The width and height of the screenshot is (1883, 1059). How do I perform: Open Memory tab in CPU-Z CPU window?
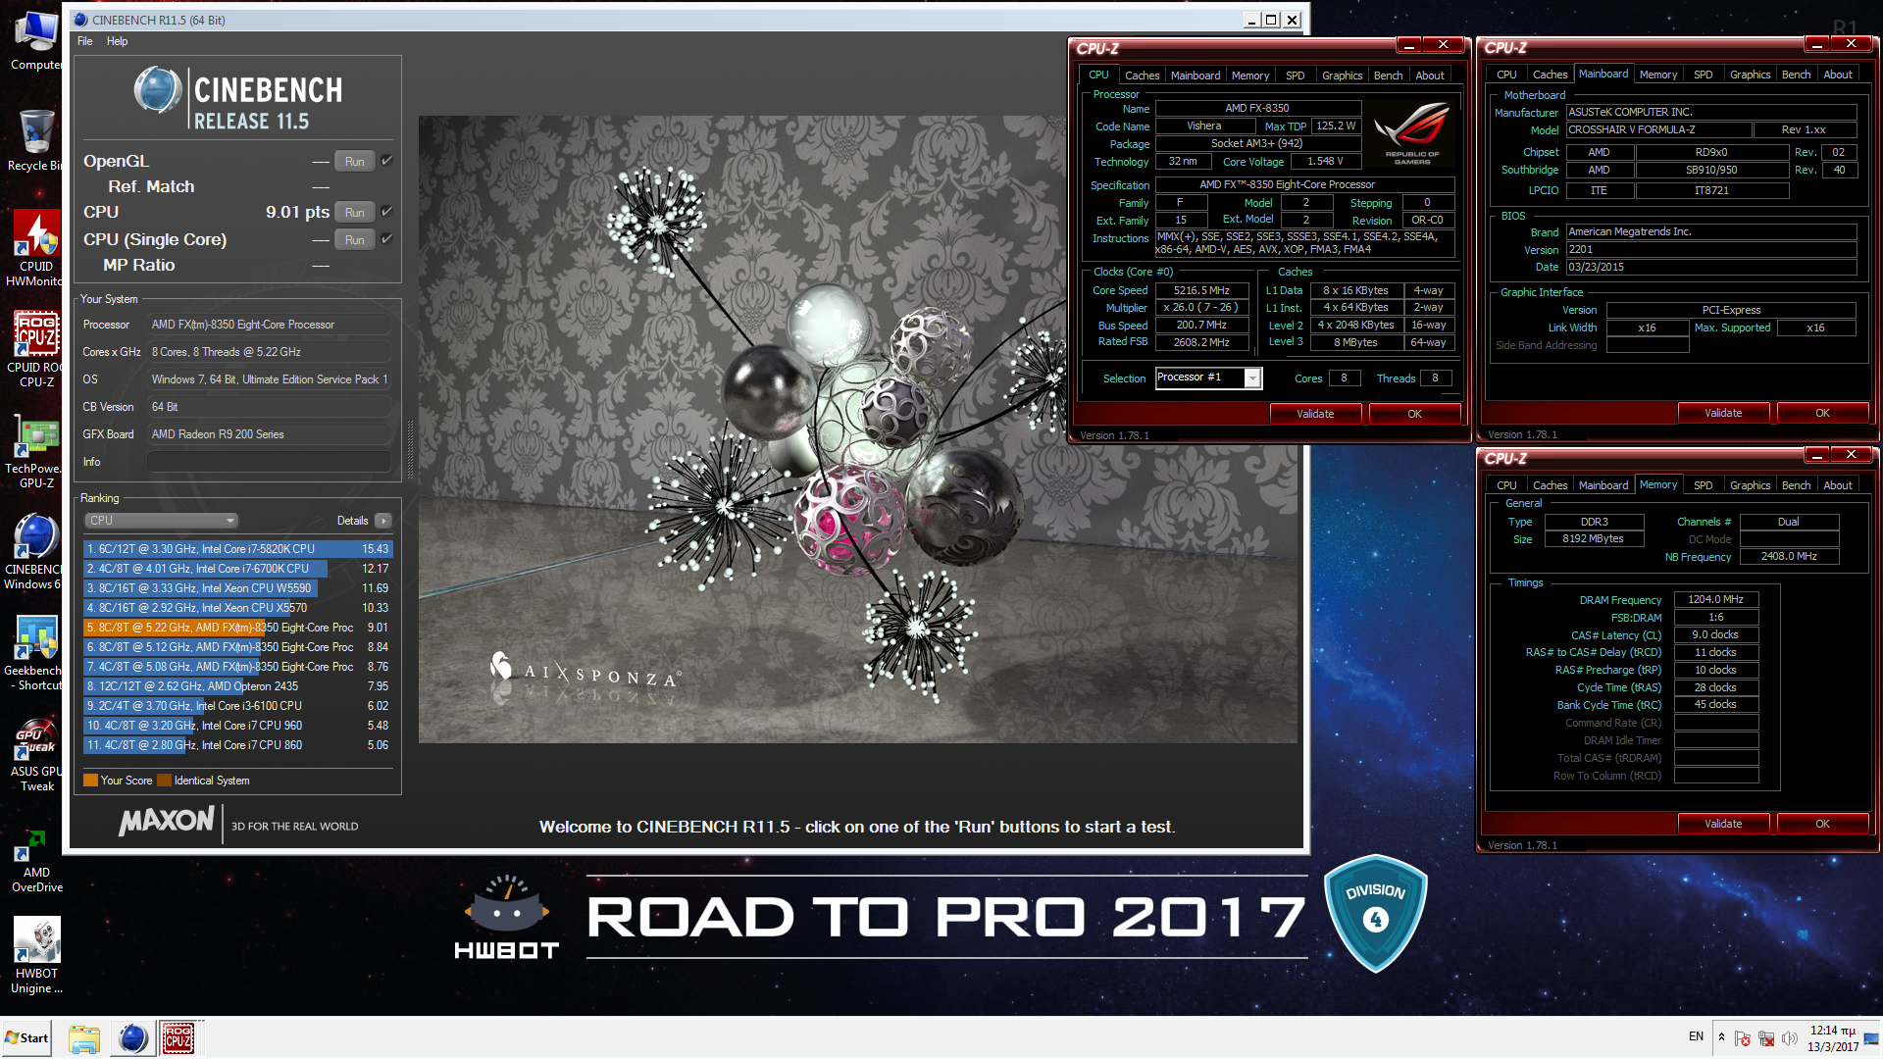pos(1250,76)
